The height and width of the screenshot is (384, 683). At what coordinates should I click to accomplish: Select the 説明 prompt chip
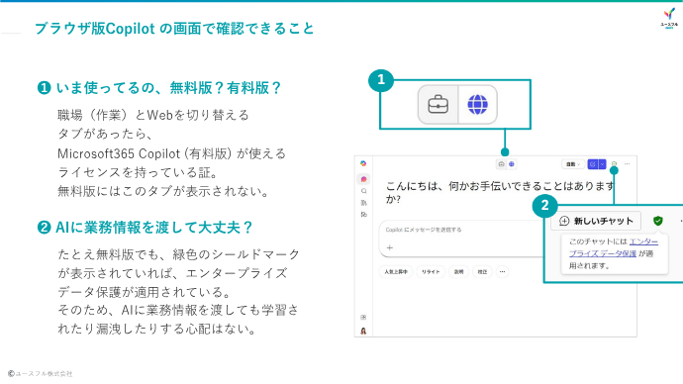[458, 272]
